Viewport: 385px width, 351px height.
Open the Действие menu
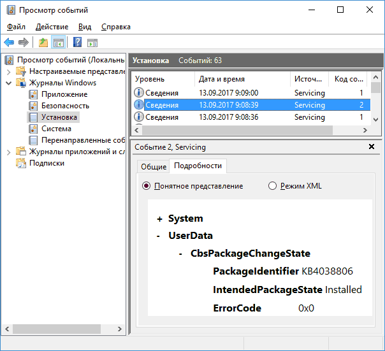click(52, 27)
